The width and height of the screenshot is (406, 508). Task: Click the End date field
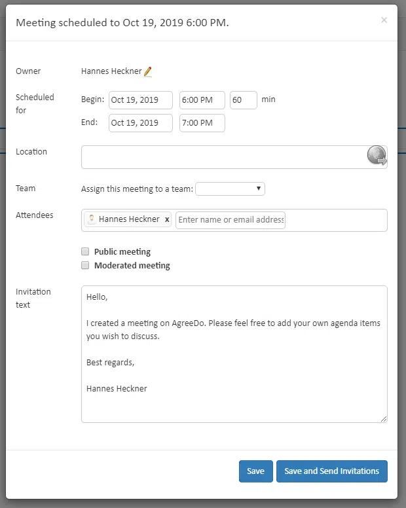pyautogui.click(x=141, y=123)
